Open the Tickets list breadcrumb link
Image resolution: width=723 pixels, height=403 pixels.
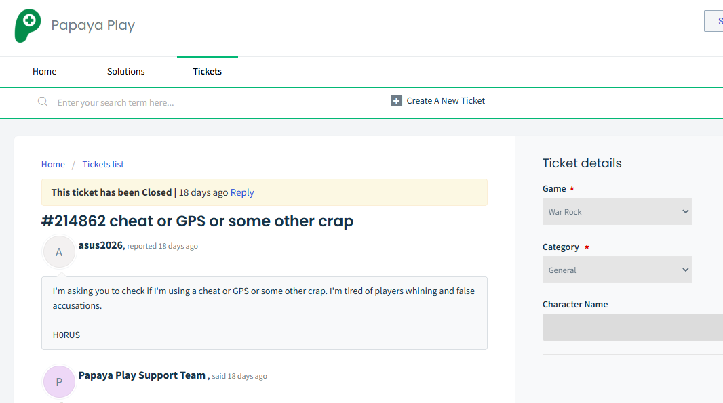point(103,164)
